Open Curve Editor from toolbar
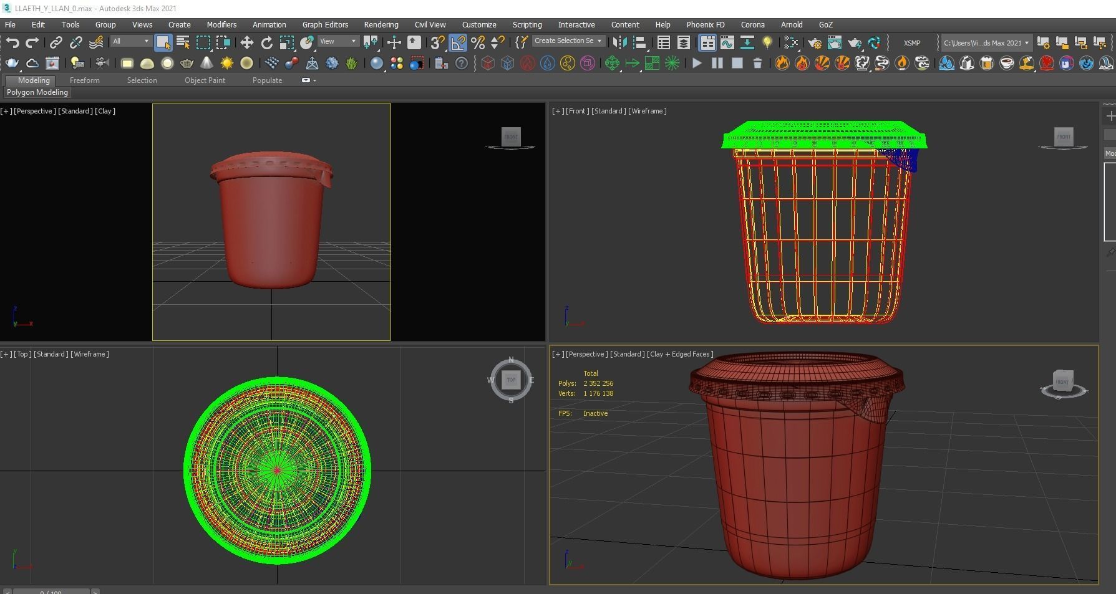Screen dimensions: 1116x594 [x=727, y=42]
